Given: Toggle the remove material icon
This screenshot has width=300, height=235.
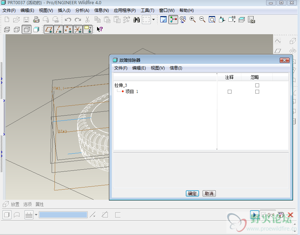Looking at the screenshot, I should point(105,215).
